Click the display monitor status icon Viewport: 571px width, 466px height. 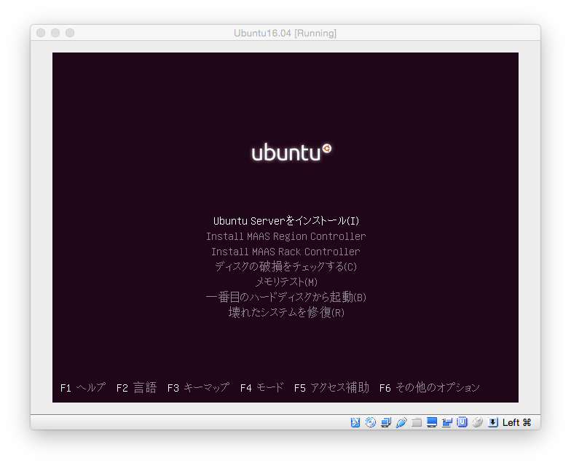[431, 422]
